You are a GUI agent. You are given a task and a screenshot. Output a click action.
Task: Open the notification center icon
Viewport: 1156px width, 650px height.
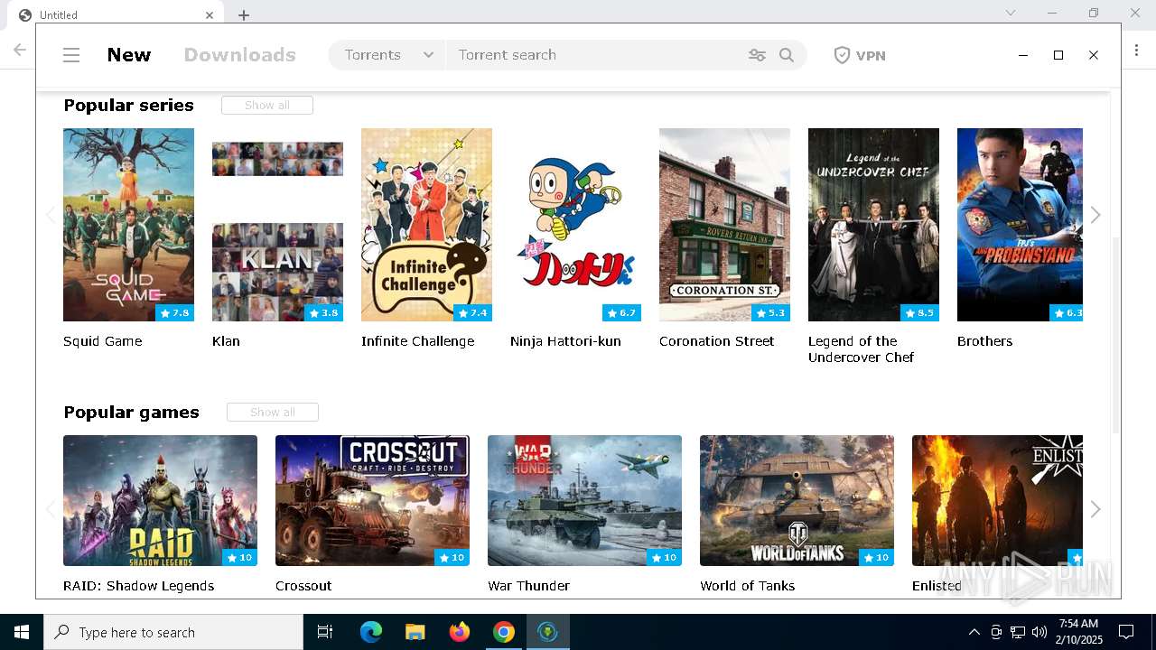pos(1126,632)
